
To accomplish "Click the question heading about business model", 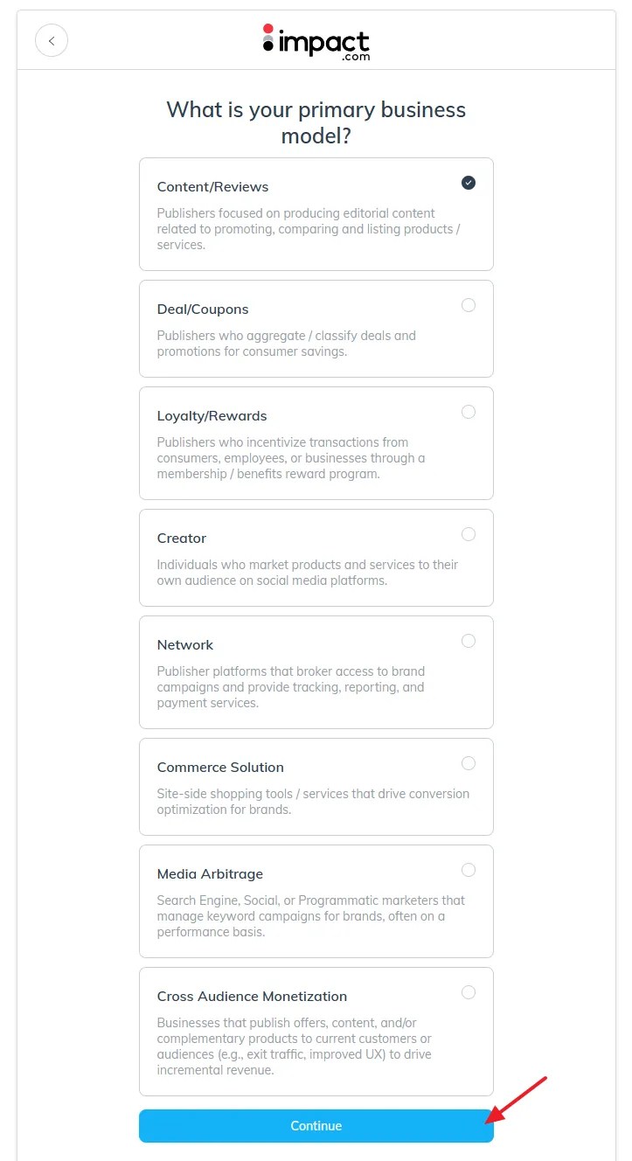I will (x=316, y=122).
